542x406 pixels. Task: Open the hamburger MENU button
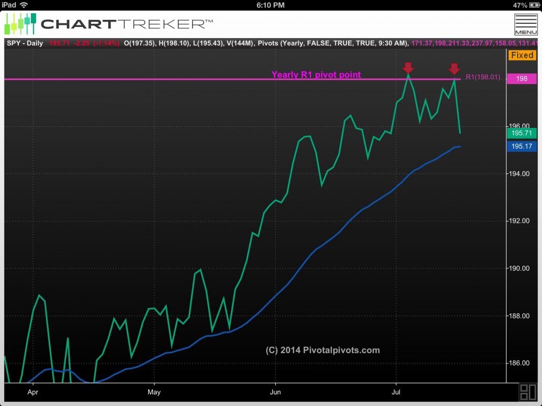525,24
